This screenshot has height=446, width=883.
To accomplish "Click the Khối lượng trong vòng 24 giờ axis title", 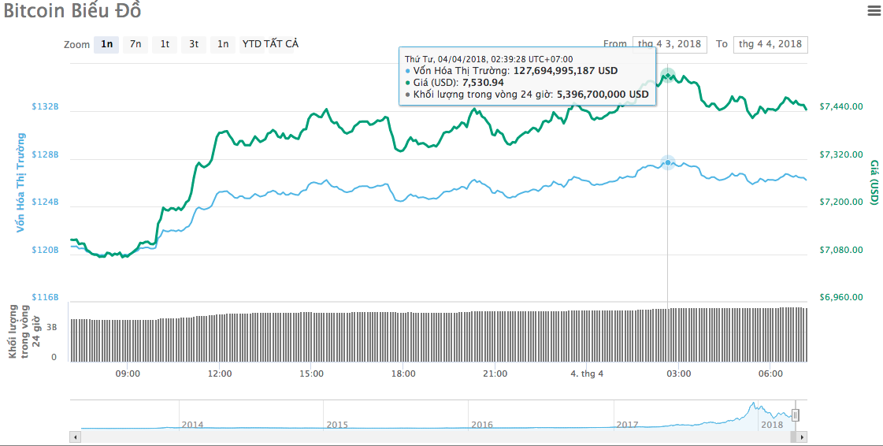I will point(24,332).
